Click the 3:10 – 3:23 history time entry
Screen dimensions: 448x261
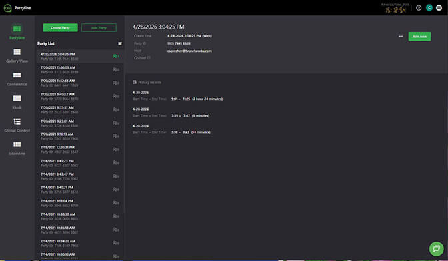[191, 132]
